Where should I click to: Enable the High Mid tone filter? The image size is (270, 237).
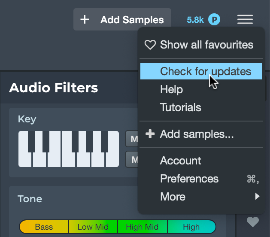pyautogui.click(x=142, y=227)
